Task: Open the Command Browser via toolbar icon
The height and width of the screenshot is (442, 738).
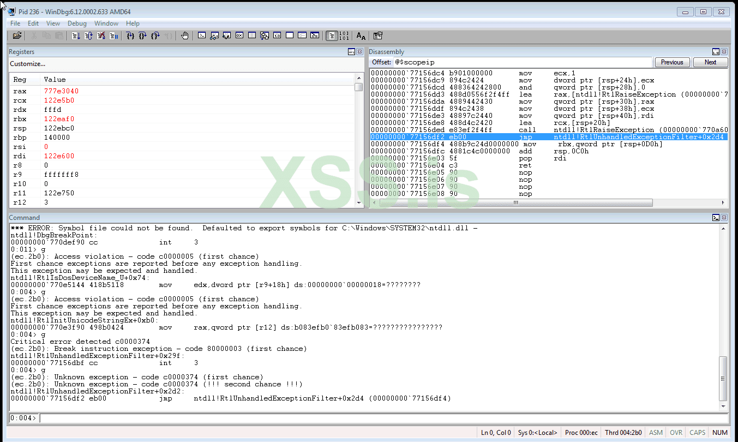Action: (x=315, y=35)
